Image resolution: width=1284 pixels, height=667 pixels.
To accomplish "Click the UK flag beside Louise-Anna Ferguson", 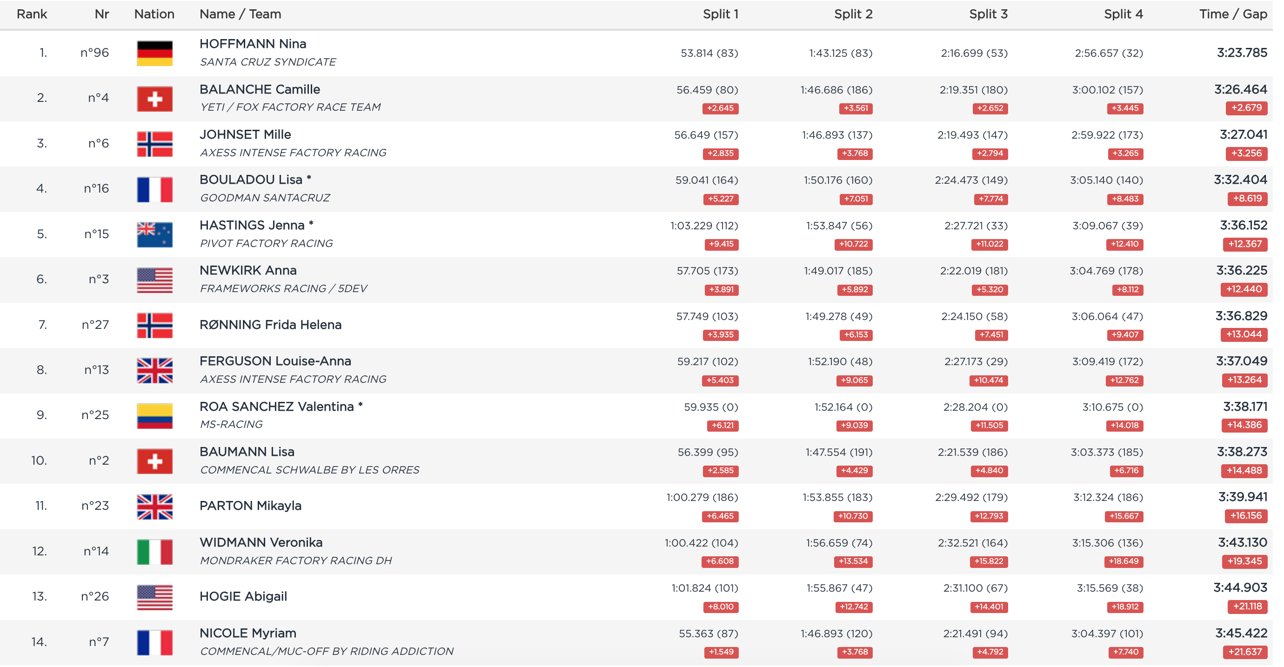I will pyautogui.click(x=154, y=370).
